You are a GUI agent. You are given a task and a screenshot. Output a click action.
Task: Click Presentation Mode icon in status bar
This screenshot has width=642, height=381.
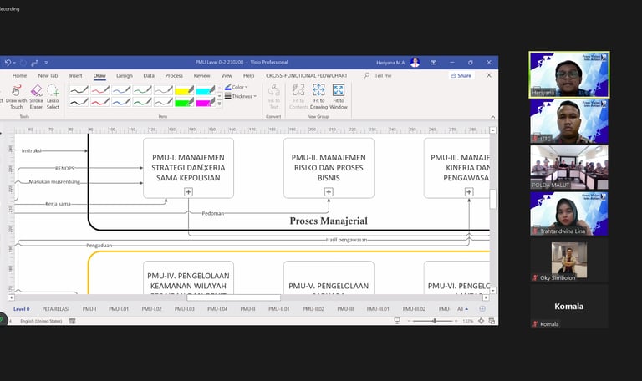(397, 321)
